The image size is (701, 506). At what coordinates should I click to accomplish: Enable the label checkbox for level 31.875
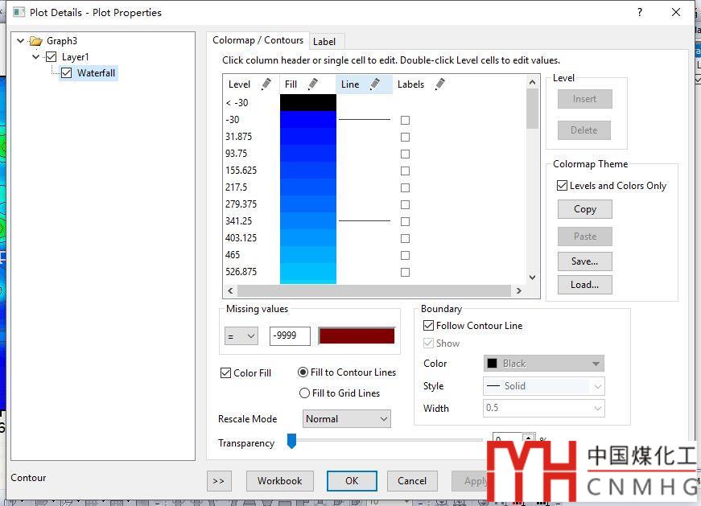[x=405, y=138]
